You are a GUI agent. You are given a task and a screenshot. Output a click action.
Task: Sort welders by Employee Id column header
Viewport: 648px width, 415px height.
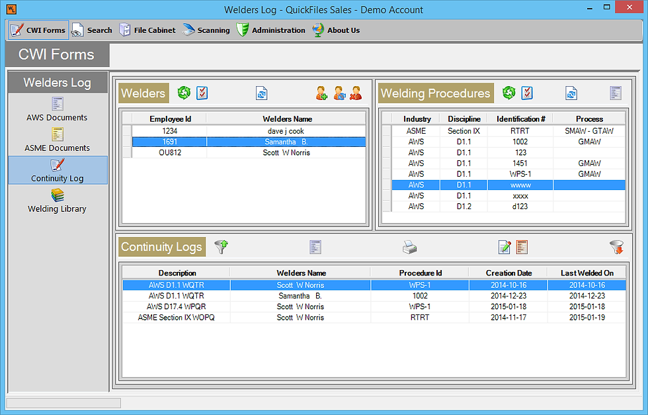(x=170, y=118)
